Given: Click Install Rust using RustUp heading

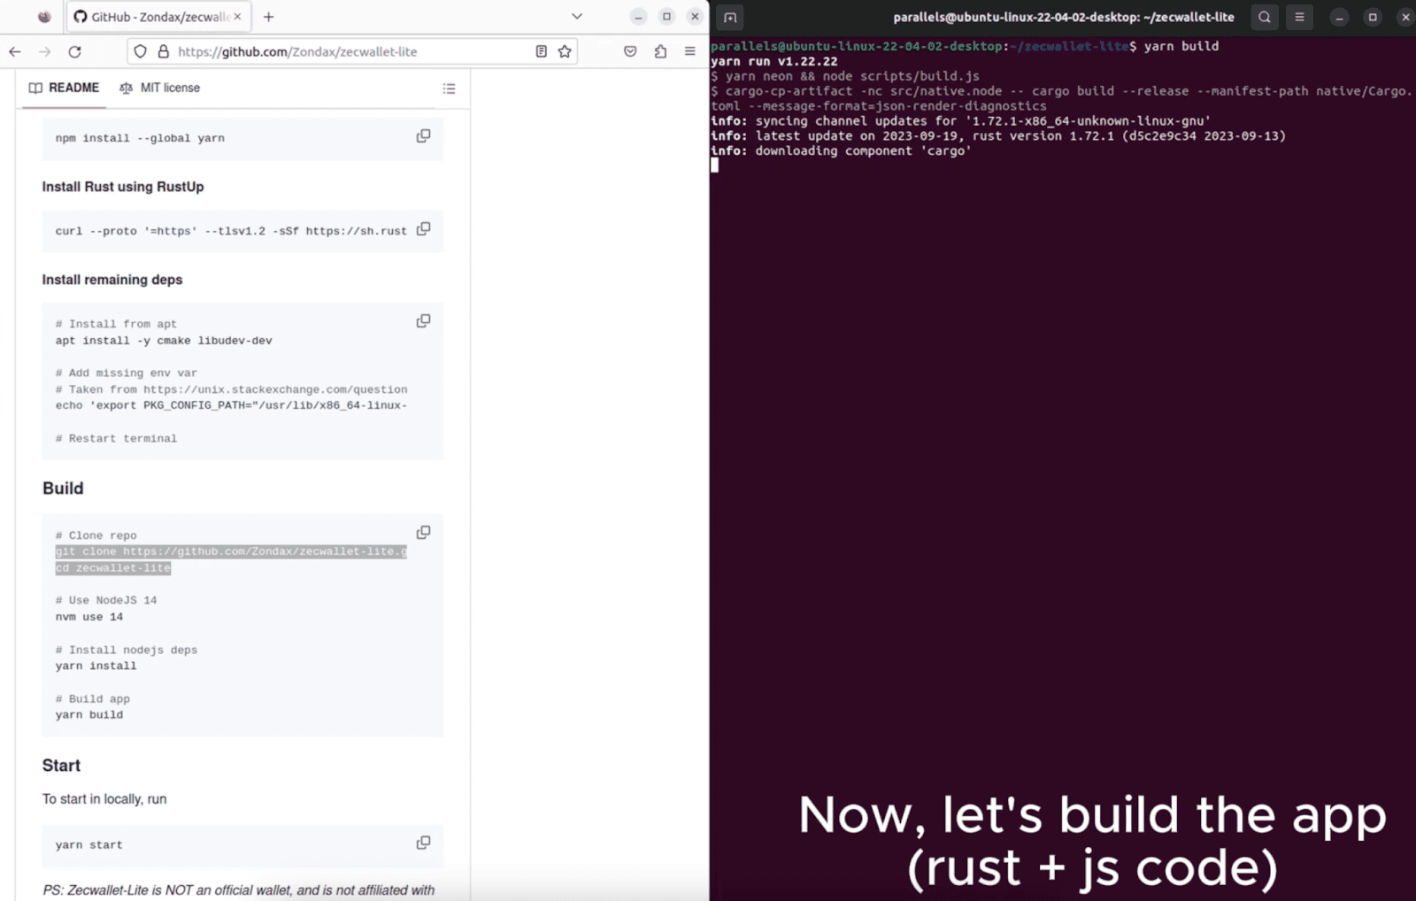Looking at the screenshot, I should 123,187.
